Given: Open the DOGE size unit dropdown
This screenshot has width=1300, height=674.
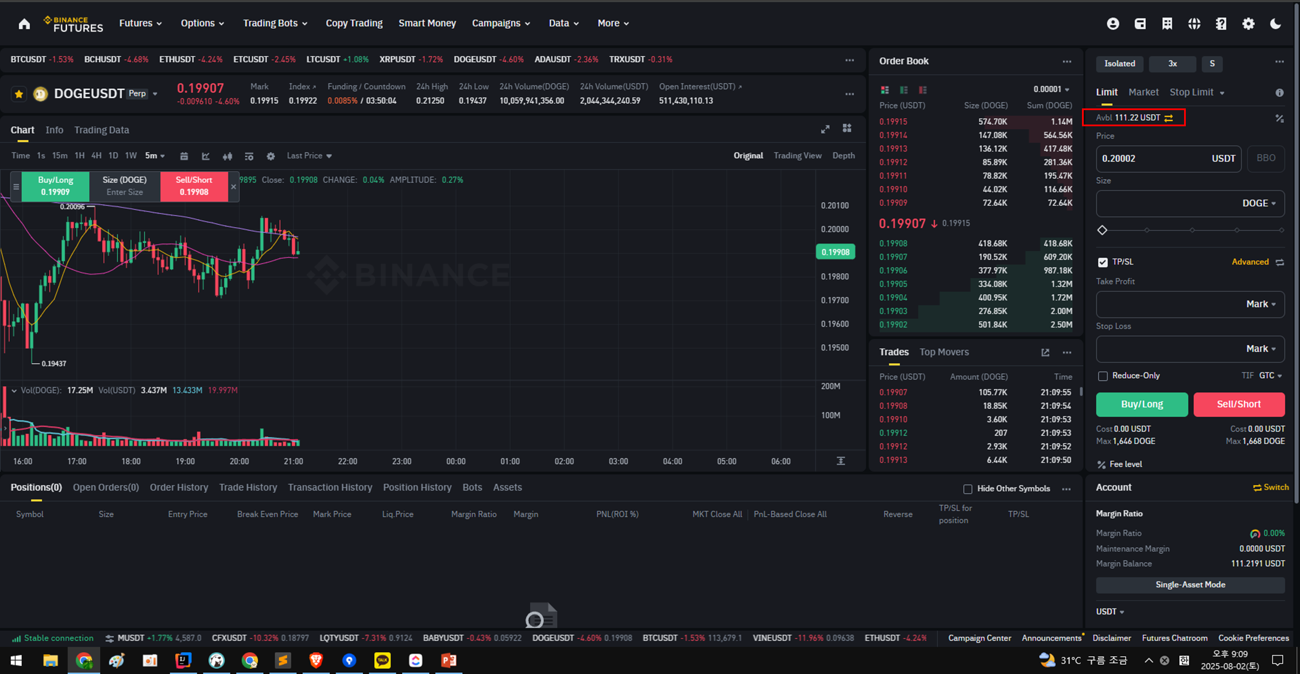Looking at the screenshot, I should (x=1258, y=204).
